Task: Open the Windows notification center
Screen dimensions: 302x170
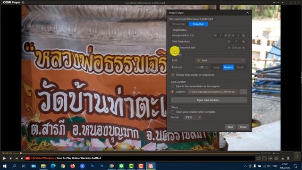Action: click(296, 166)
